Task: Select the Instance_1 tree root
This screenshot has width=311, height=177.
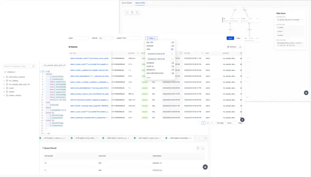Action: coord(12,72)
